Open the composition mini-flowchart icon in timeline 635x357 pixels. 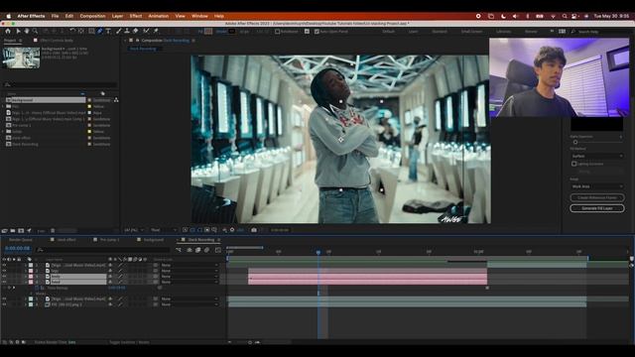click(x=179, y=250)
